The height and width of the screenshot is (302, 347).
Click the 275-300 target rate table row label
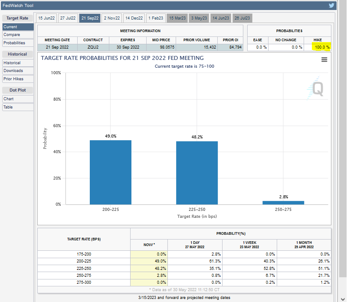84,282
